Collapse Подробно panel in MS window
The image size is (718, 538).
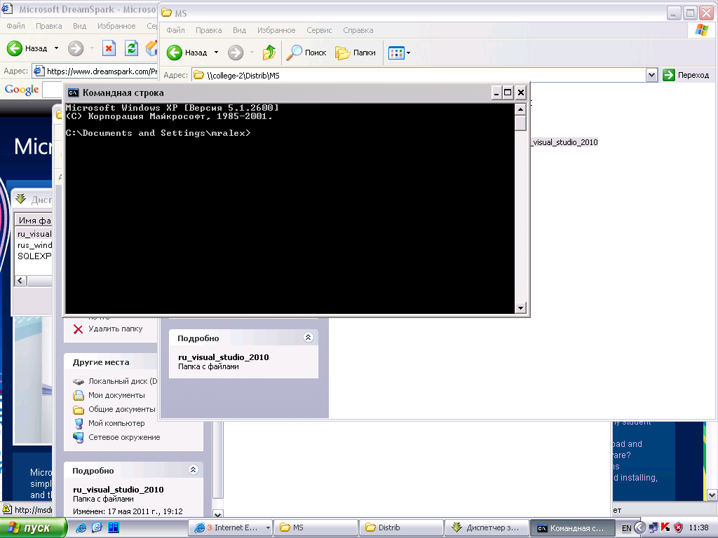pyautogui.click(x=309, y=338)
